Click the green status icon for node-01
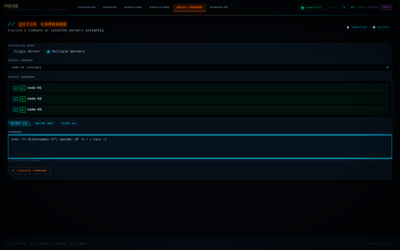 (x=22, y=88)
